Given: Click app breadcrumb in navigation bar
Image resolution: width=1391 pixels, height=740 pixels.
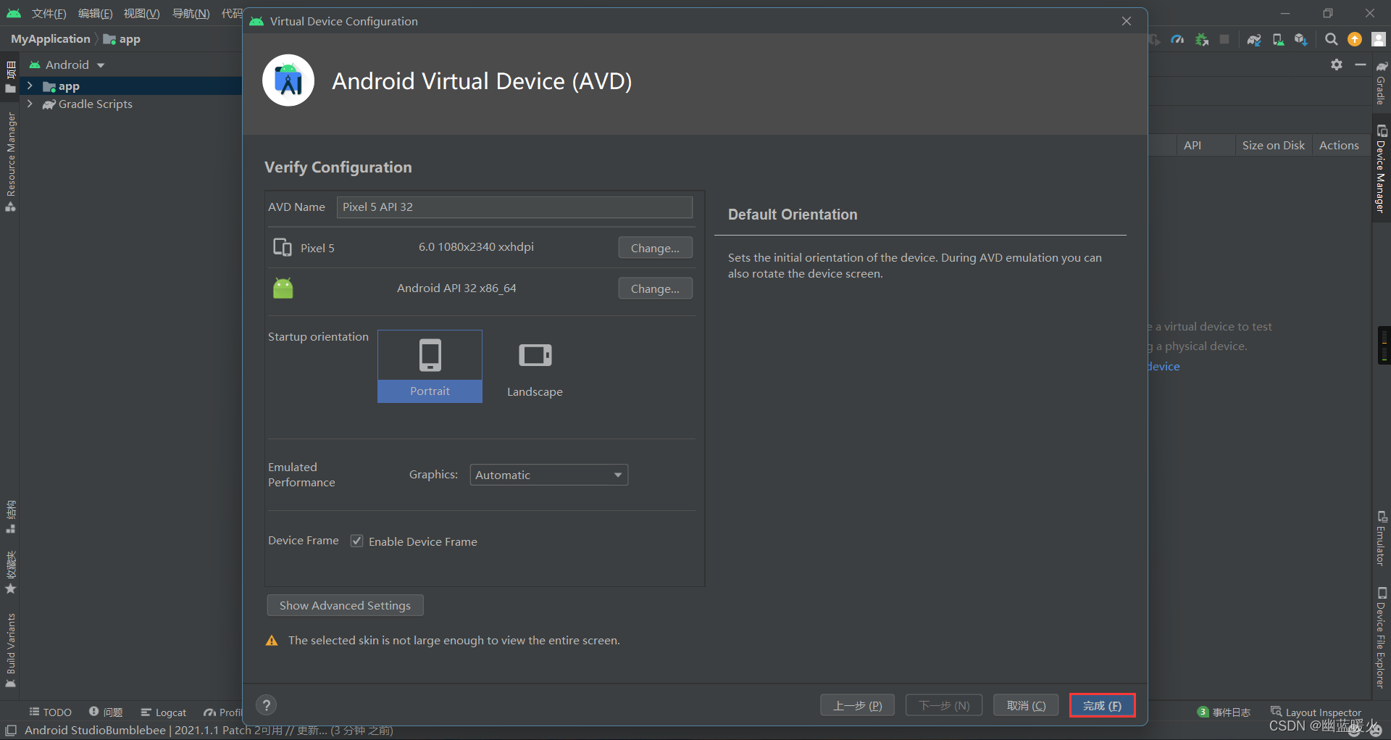Looking at the screenshot, I should click(x=122, y=38).
